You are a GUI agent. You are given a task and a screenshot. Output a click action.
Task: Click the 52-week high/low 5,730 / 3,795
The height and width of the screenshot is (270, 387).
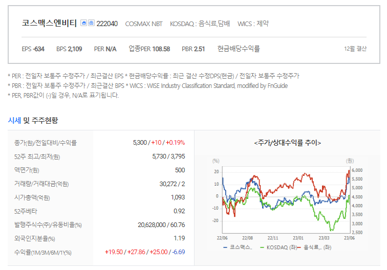(168, 156)
